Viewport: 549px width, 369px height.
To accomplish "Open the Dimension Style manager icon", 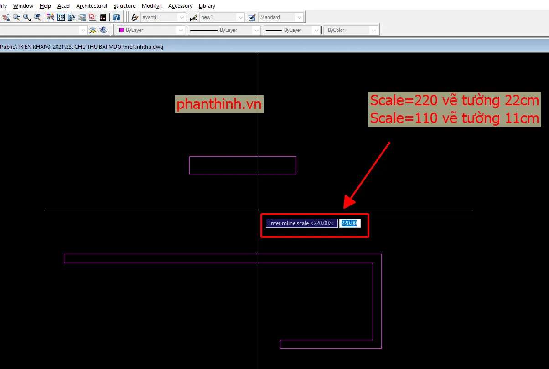I will [x=194, y=17].
